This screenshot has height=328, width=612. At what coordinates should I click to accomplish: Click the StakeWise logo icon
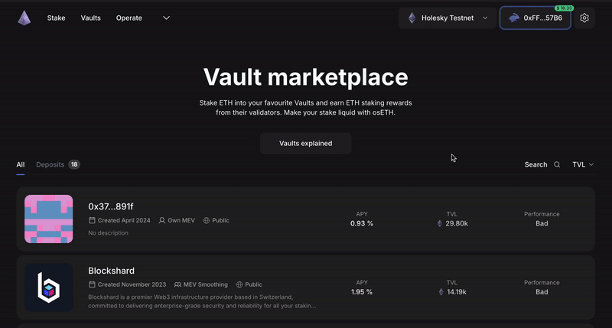pos(25,18)
